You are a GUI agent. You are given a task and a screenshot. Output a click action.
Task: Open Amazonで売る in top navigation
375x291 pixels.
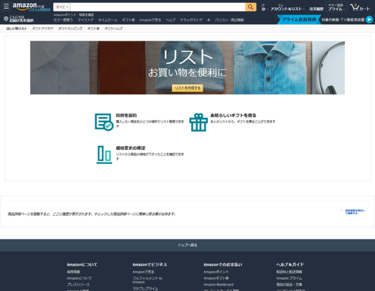click(150, 20)
